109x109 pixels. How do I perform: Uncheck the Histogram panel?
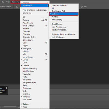(35, 49)
